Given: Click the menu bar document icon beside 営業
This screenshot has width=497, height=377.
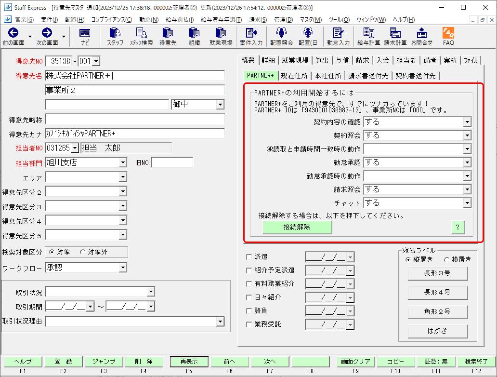Looking at the screenshot, I should coord(8,19).
